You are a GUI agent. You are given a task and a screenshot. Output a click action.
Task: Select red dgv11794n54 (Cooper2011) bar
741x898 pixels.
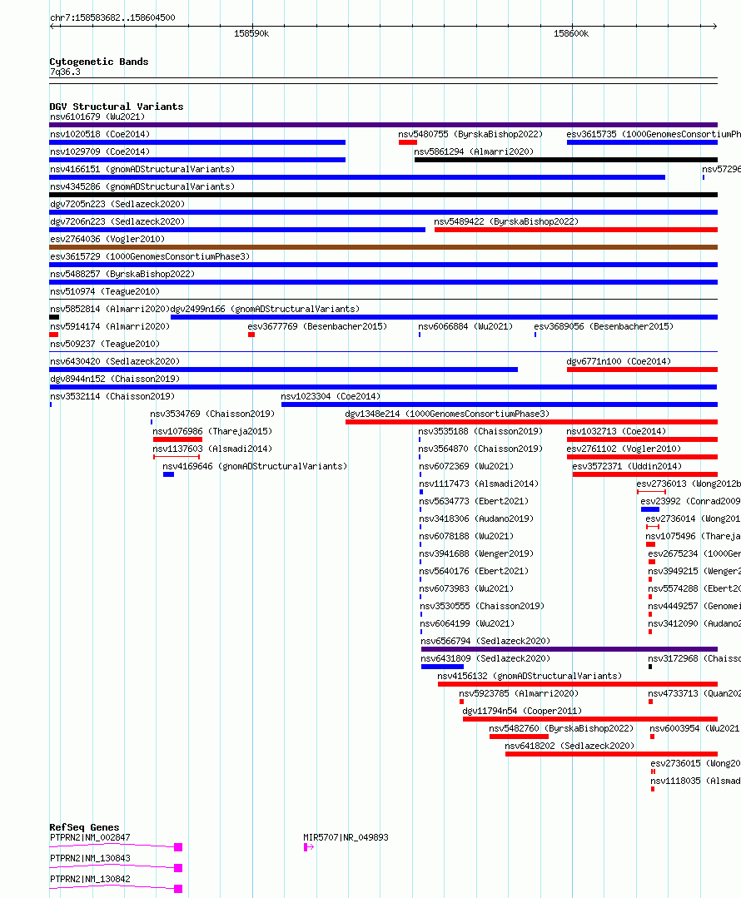pos(590,719)
